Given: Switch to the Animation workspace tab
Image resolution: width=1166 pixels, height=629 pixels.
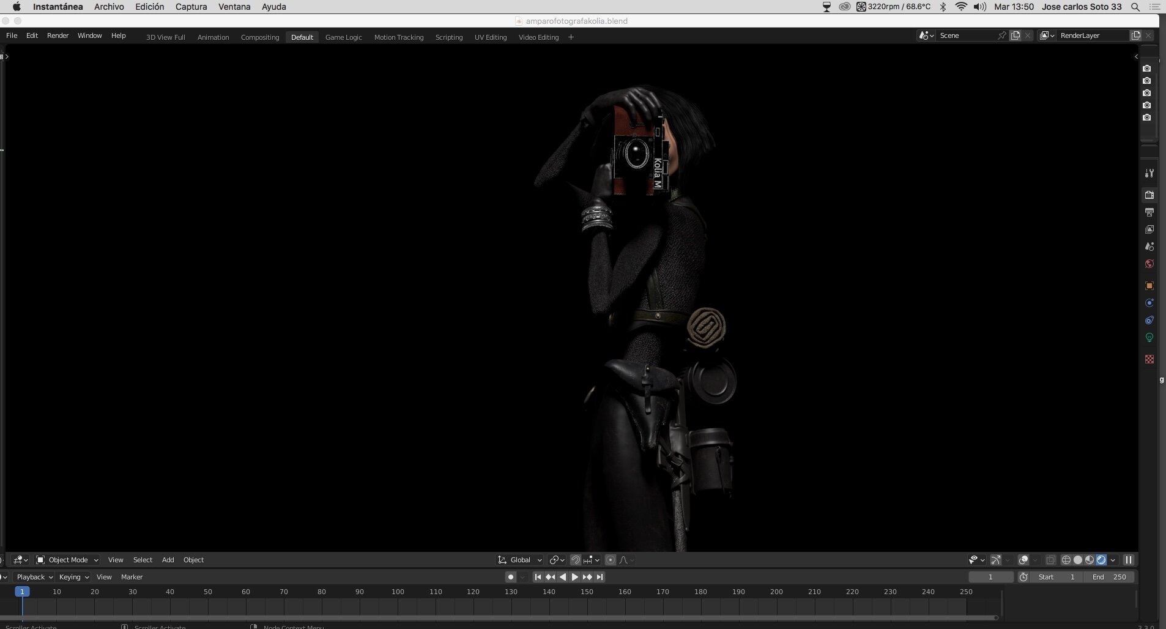Looking at the screenshot, I should click(x=213, y=37).
